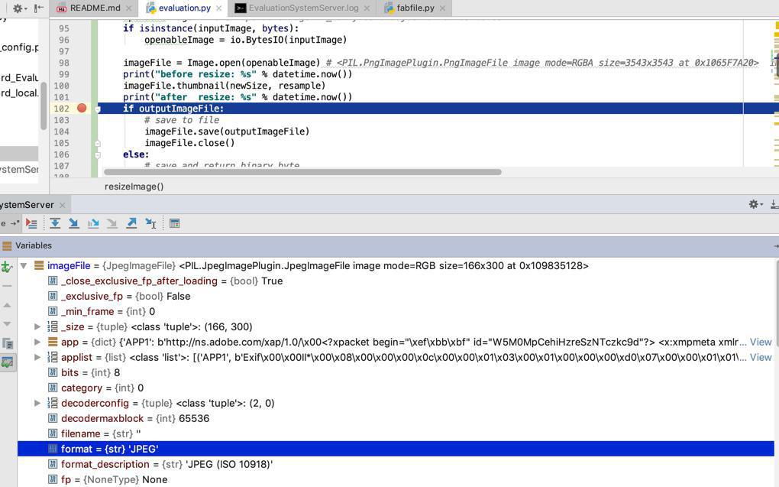Screen dimensions: 779x487
Task: Expand the app dict variable
Action: click(x=37, y=343)
